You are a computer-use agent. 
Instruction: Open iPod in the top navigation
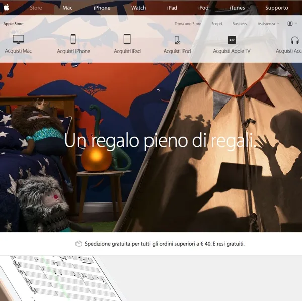(203, 8)
